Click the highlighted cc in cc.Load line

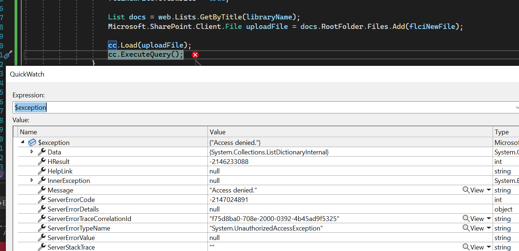click(x=112, y=45)
